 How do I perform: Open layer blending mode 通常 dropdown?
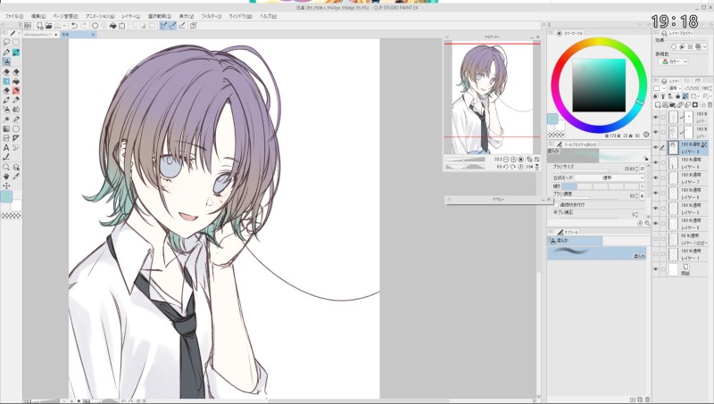[x=675, y=87]
